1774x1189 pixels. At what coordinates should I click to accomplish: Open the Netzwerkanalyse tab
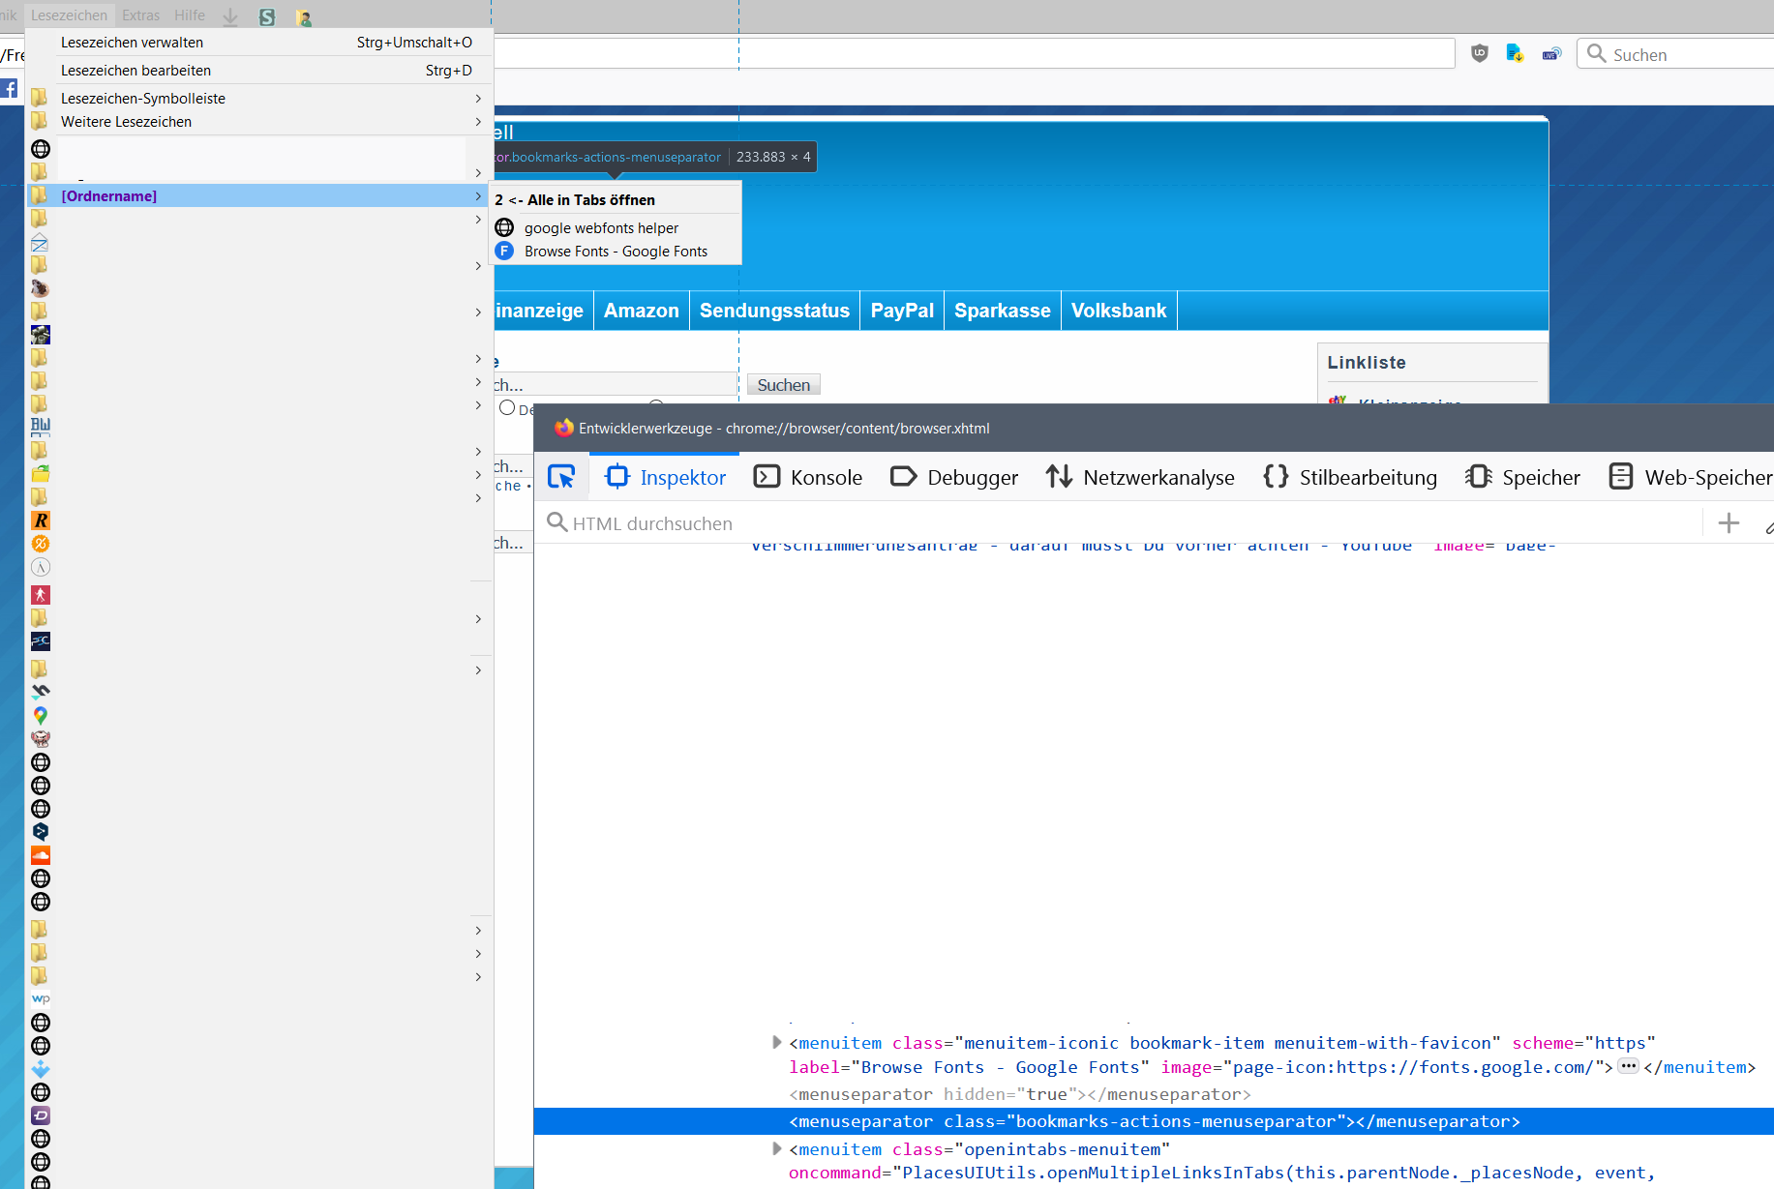pos(1140,477)
